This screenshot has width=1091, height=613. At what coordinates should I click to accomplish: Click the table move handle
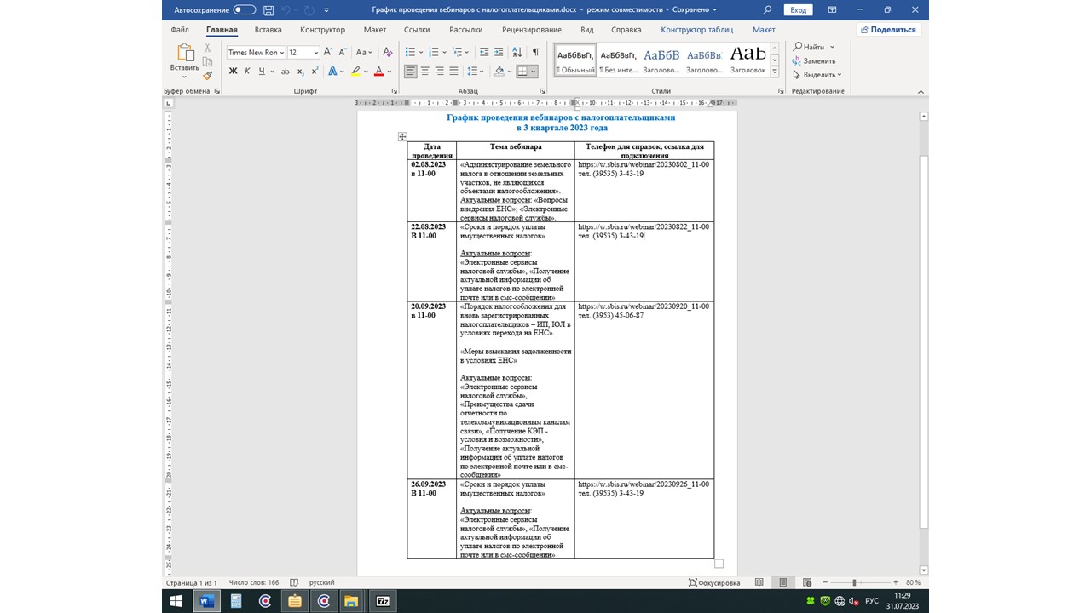(402, 136)
